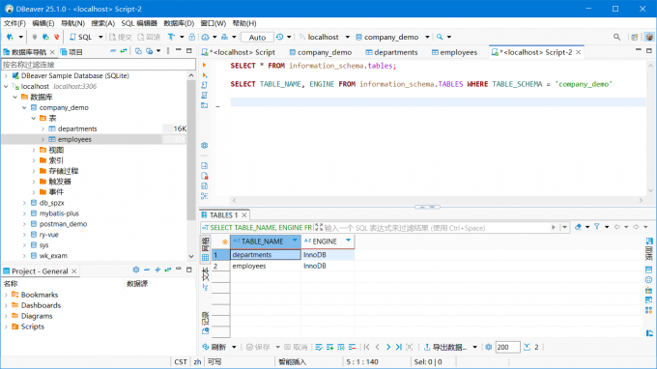Screen dimensions: 657x369
Task: Click Cancel in results toolbar
Action: 296,347
